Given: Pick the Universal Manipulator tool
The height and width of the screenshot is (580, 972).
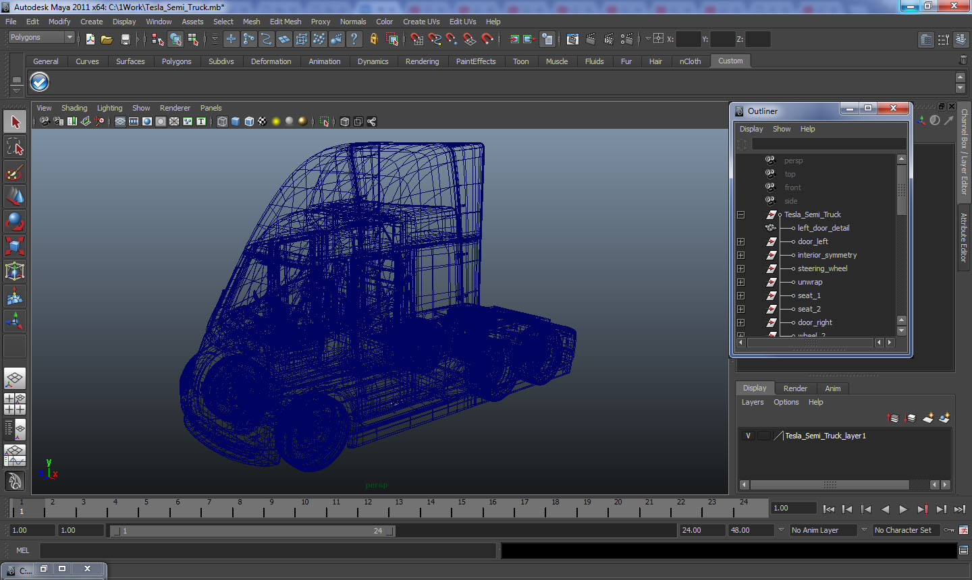Looking at the screenshot, I should 15,271.
